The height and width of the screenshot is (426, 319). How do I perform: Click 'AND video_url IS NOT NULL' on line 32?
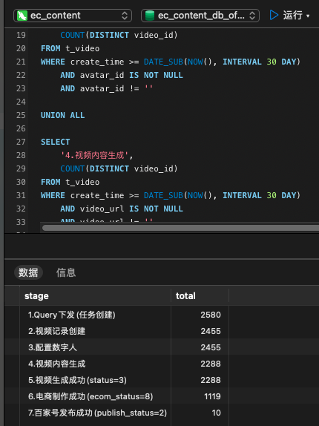(122, 209)
